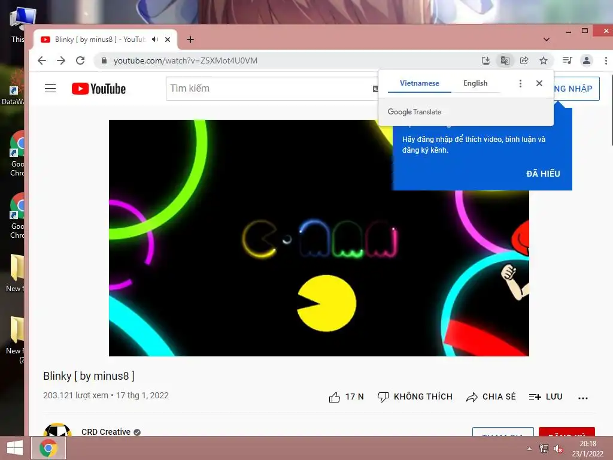Click the install app icon in the address bar
This screenshot has width=613, height=460.
pyautogui.click(x=486, y=60)
